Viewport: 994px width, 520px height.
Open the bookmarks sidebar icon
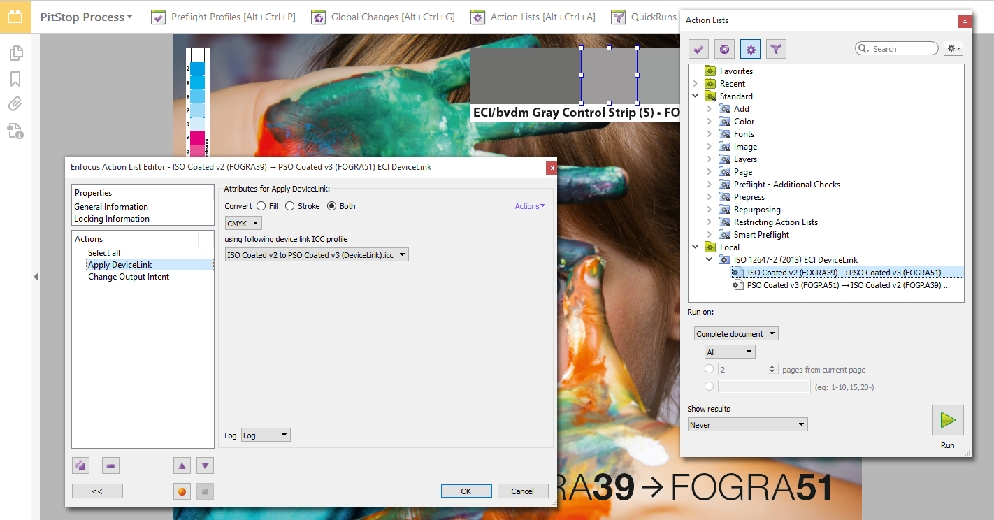[15, 78]
